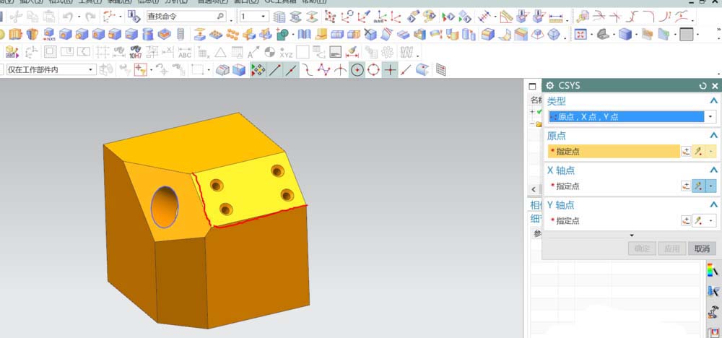The width and height of the screenshot is (722, 338).
Task: Click the 确定 button
Action: (642, 248)
